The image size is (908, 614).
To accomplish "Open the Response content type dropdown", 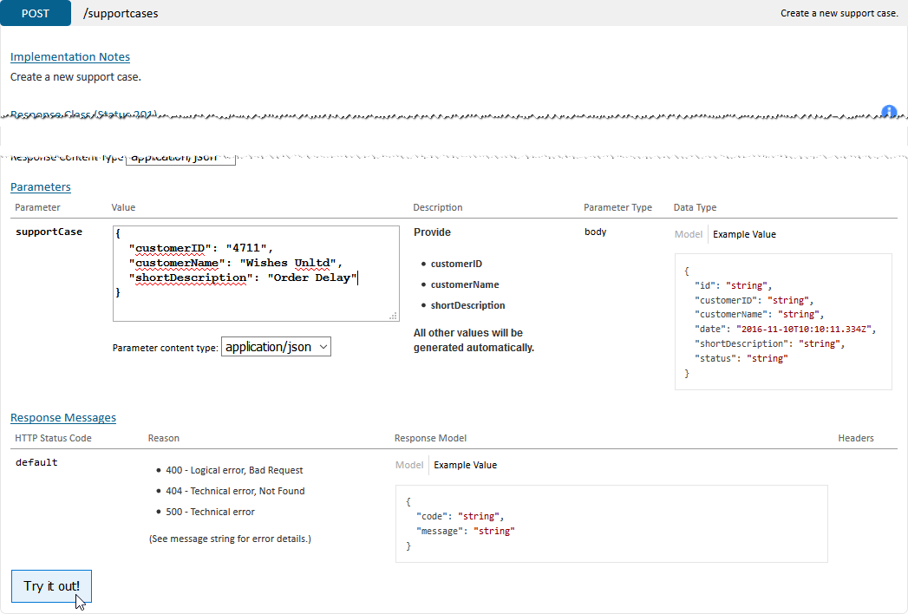I will [x=180, y=158].
